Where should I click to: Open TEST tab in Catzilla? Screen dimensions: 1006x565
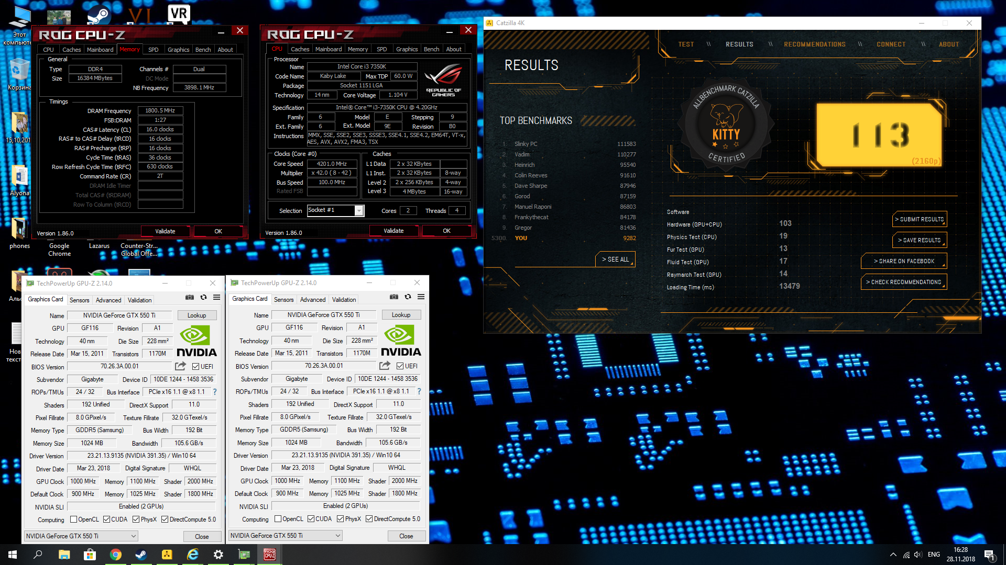(x=686, y=44)
